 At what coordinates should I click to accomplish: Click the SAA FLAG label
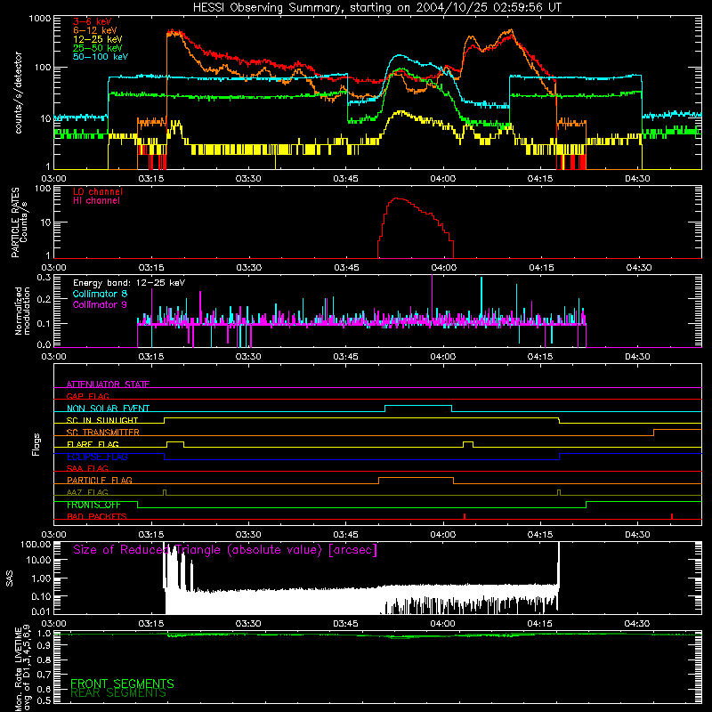pyautogui.click(x=87, y=468)
